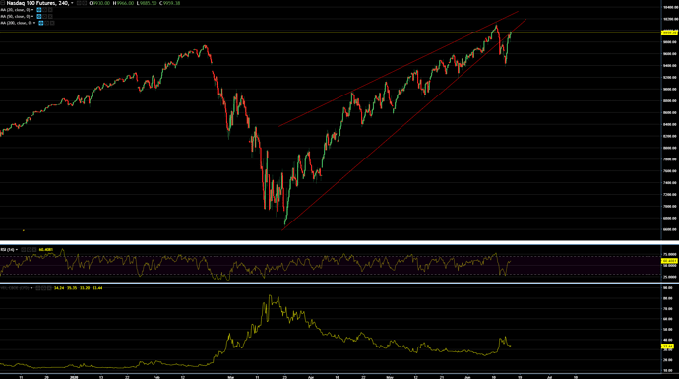Expand the RSI (14) legend dropdown arrow
The height and width of the screenshot is (379, 679).
[17, 249]
